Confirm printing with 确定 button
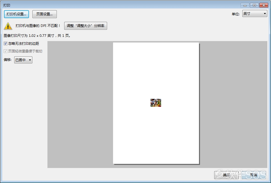271x183 pixels. tap(226, 175)
